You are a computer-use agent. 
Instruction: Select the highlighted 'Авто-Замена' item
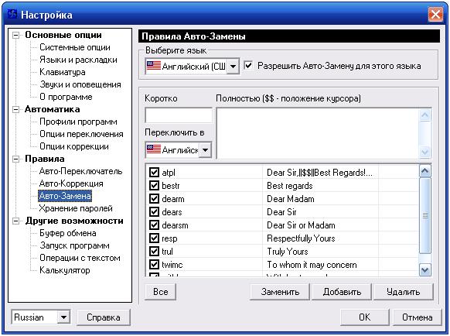coord(65,196)
